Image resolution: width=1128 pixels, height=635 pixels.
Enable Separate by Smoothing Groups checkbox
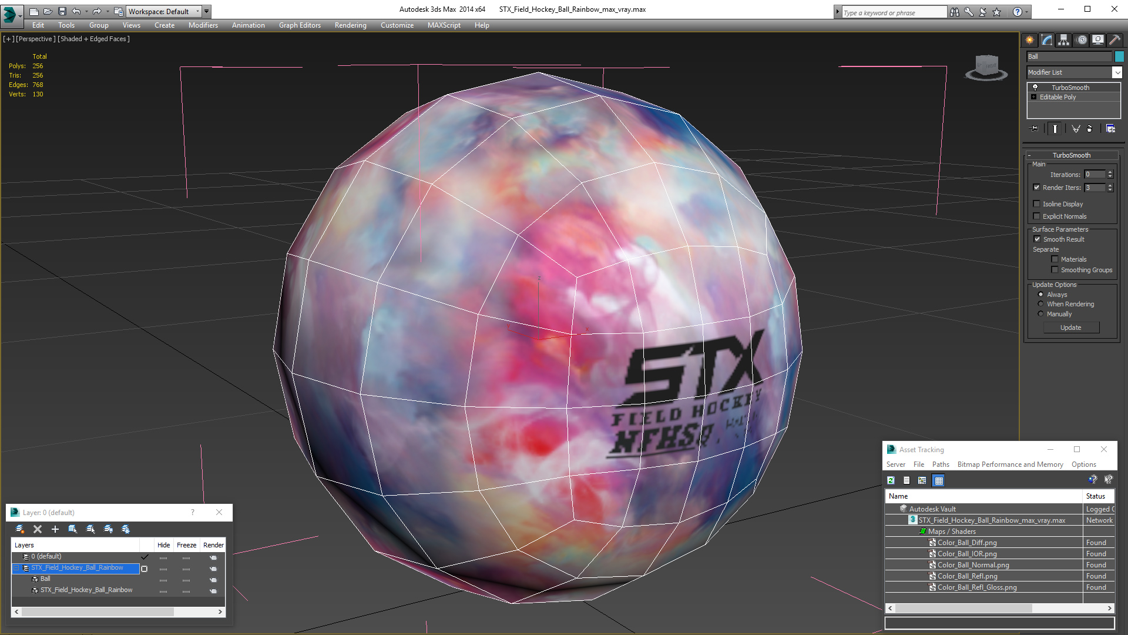tap(1055, 270)
